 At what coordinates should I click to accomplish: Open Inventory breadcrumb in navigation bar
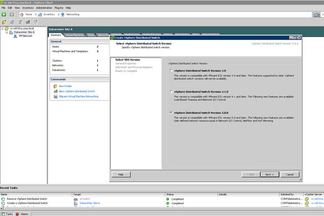tap(49, 14)
